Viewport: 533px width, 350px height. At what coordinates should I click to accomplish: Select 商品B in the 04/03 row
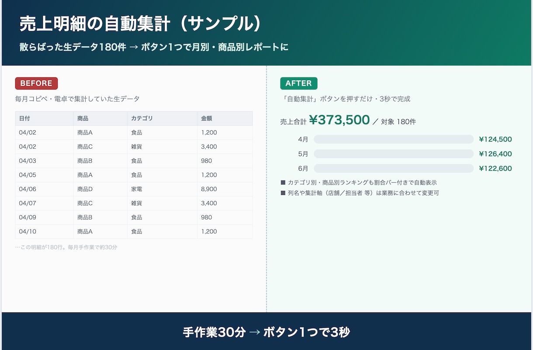pyautogui.click(x=100, y=161)
